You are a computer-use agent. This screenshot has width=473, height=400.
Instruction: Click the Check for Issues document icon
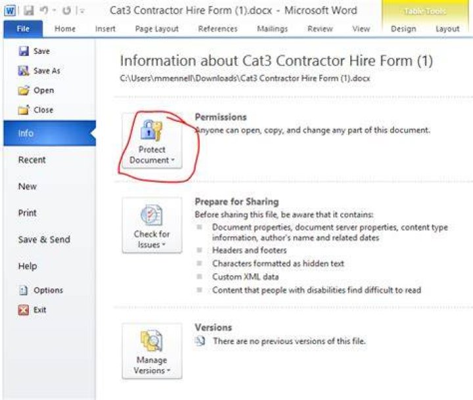pyautogui.click(x=152, y=215)
